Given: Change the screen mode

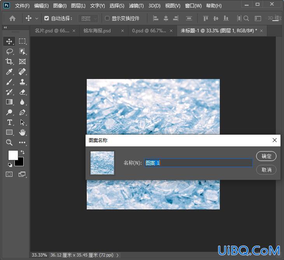Looking at the screenshot, I should [22, 174].
